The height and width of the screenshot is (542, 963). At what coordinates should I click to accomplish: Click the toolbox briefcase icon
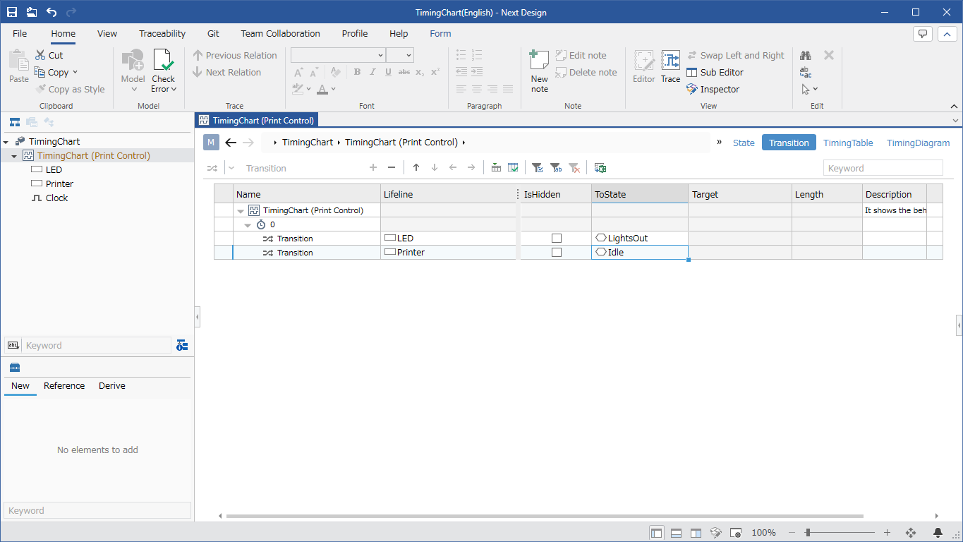pyautogui.click(x=15, y=367)
